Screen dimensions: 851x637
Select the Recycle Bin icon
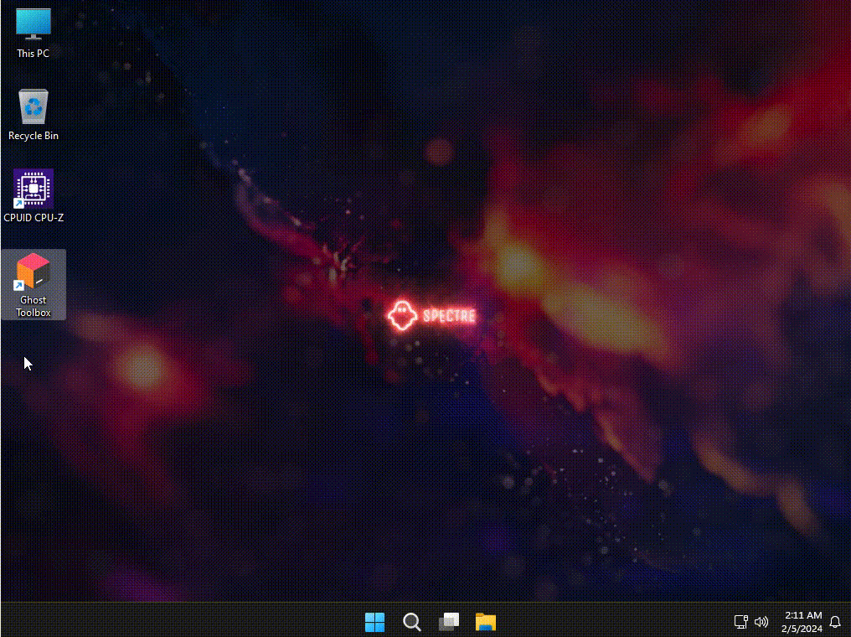click(x=34, y=115)
